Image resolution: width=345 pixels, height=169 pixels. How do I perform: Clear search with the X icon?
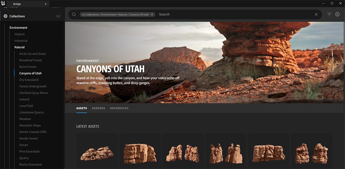click(x=316, y=14)
